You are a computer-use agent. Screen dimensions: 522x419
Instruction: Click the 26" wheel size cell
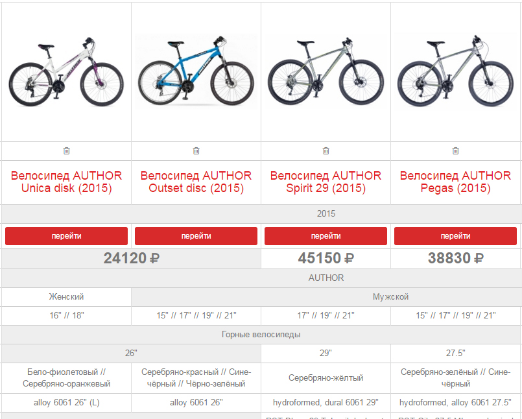pyautogui.click(x=131, y=353)
